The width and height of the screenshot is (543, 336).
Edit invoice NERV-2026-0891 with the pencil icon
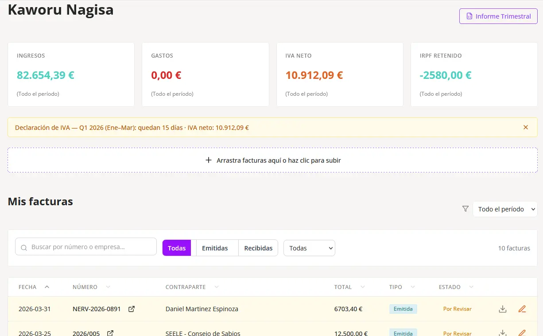coord(522,309)
